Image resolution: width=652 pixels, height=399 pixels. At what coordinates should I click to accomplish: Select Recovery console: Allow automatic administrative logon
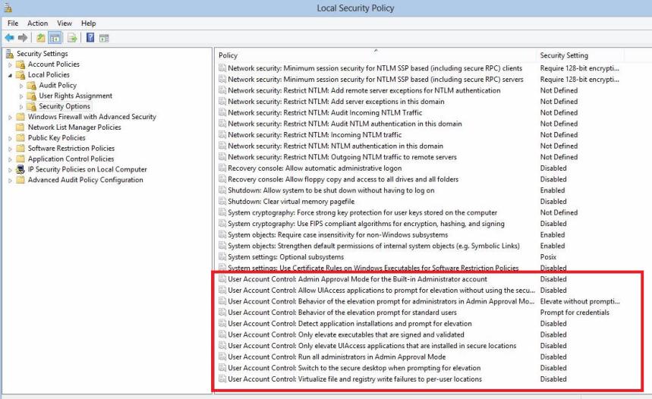point(315,168)
